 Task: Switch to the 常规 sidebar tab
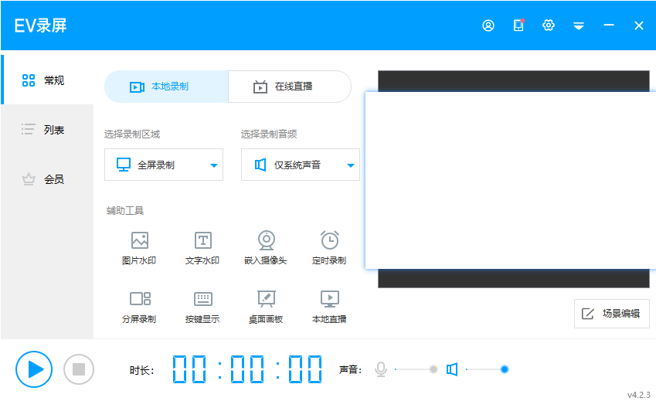(x=47, y=80)
